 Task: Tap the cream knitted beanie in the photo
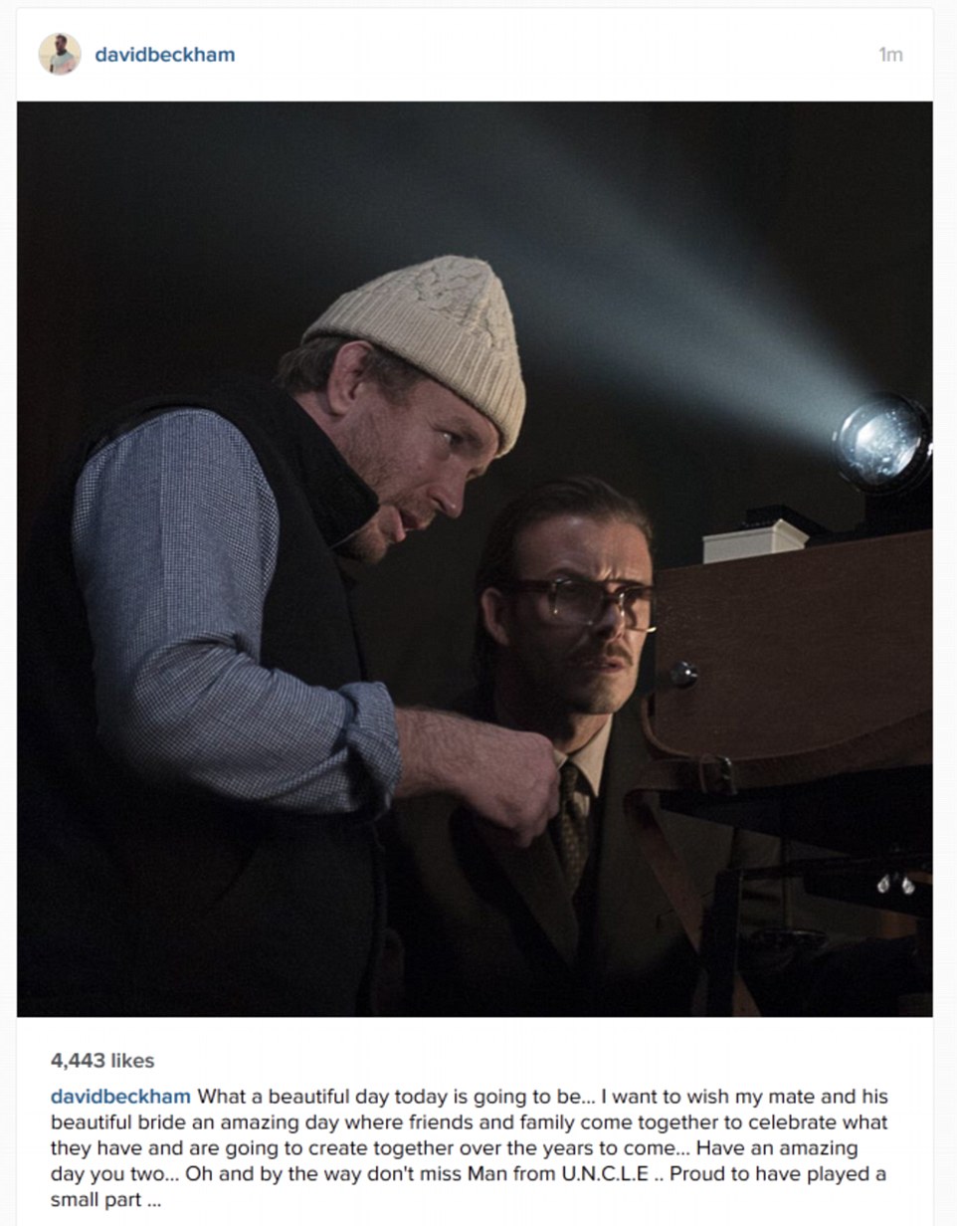tap(426, 338)
